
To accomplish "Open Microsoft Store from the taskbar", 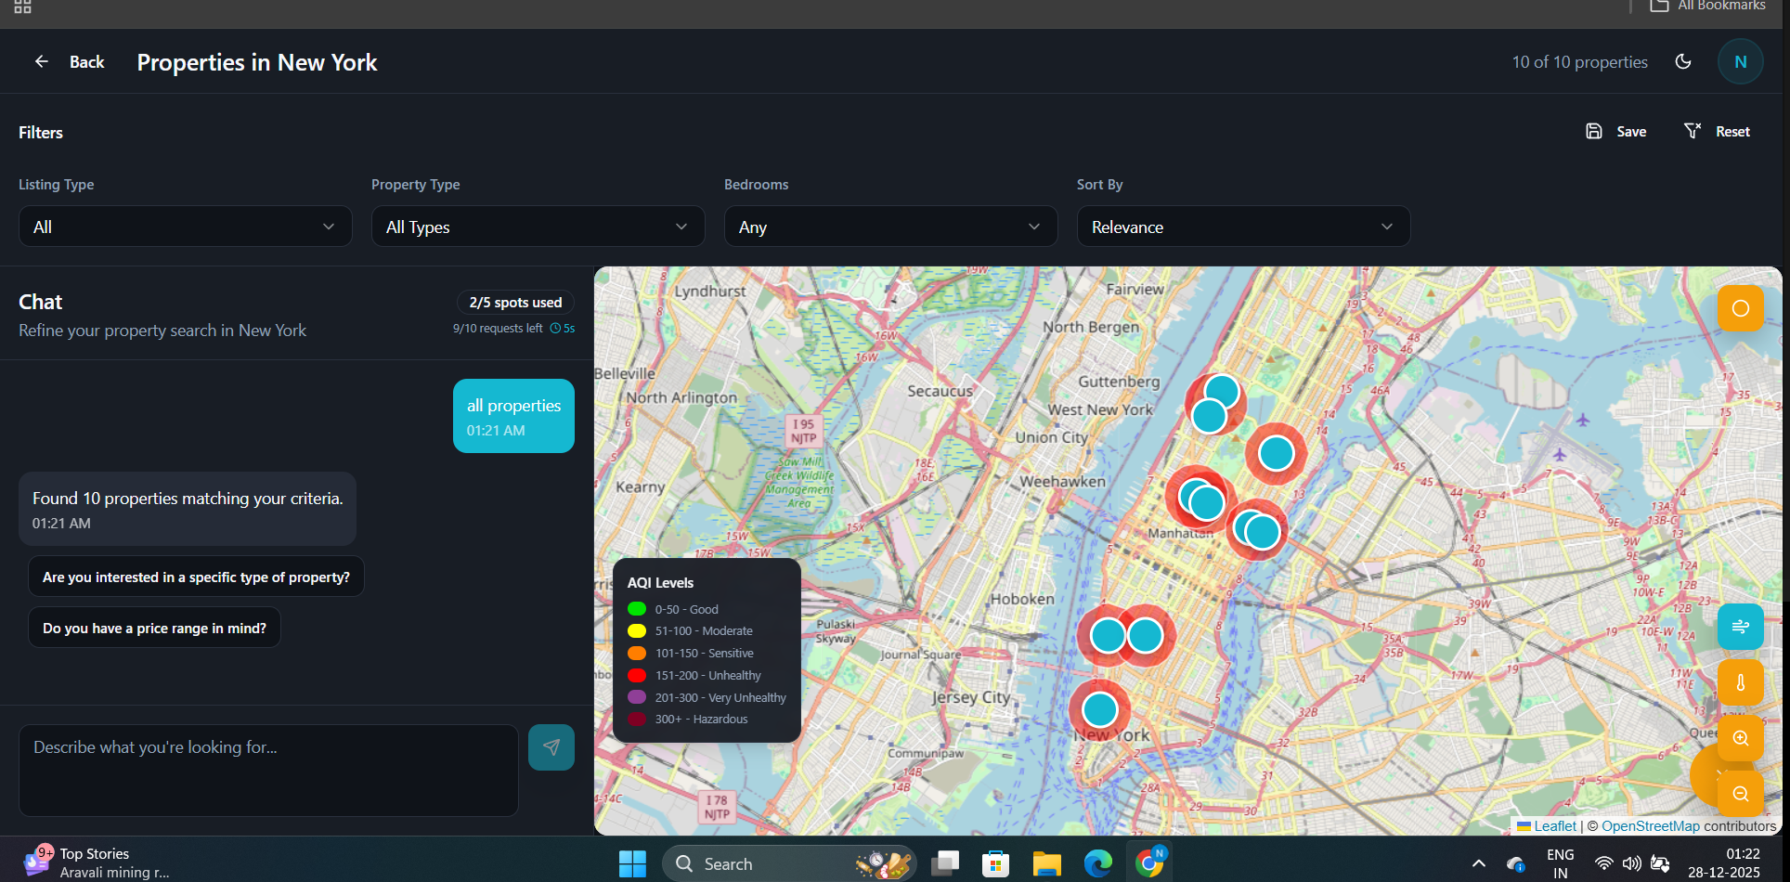I will pyautogui.click(x=995, y=863).
